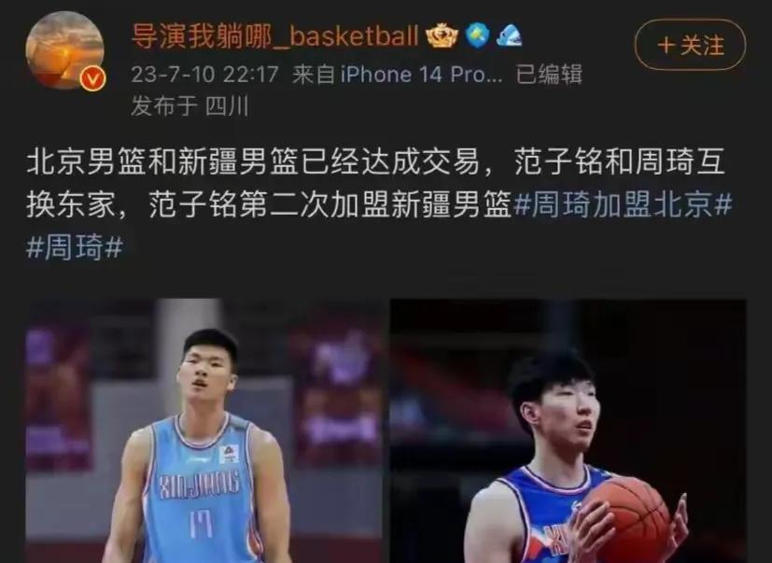
Task: Tap the blue hexagon badge icon
Action: (x=477, y=36)
